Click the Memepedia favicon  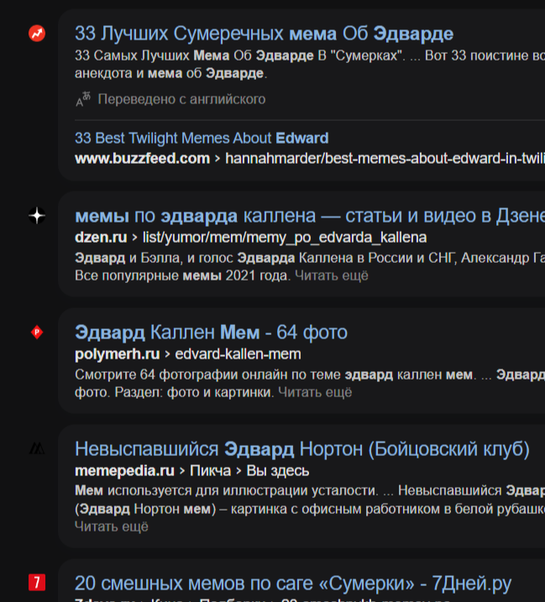pos(37,448)
